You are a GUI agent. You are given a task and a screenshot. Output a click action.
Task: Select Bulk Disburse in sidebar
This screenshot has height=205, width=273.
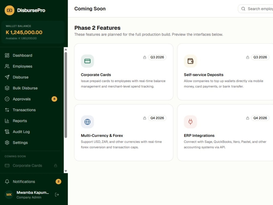pyautogui.click(x=31, y=88)
